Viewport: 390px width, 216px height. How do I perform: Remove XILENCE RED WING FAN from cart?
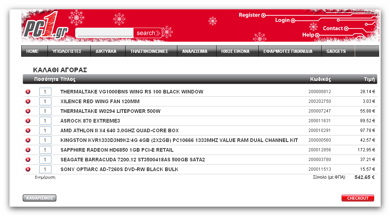28,101
